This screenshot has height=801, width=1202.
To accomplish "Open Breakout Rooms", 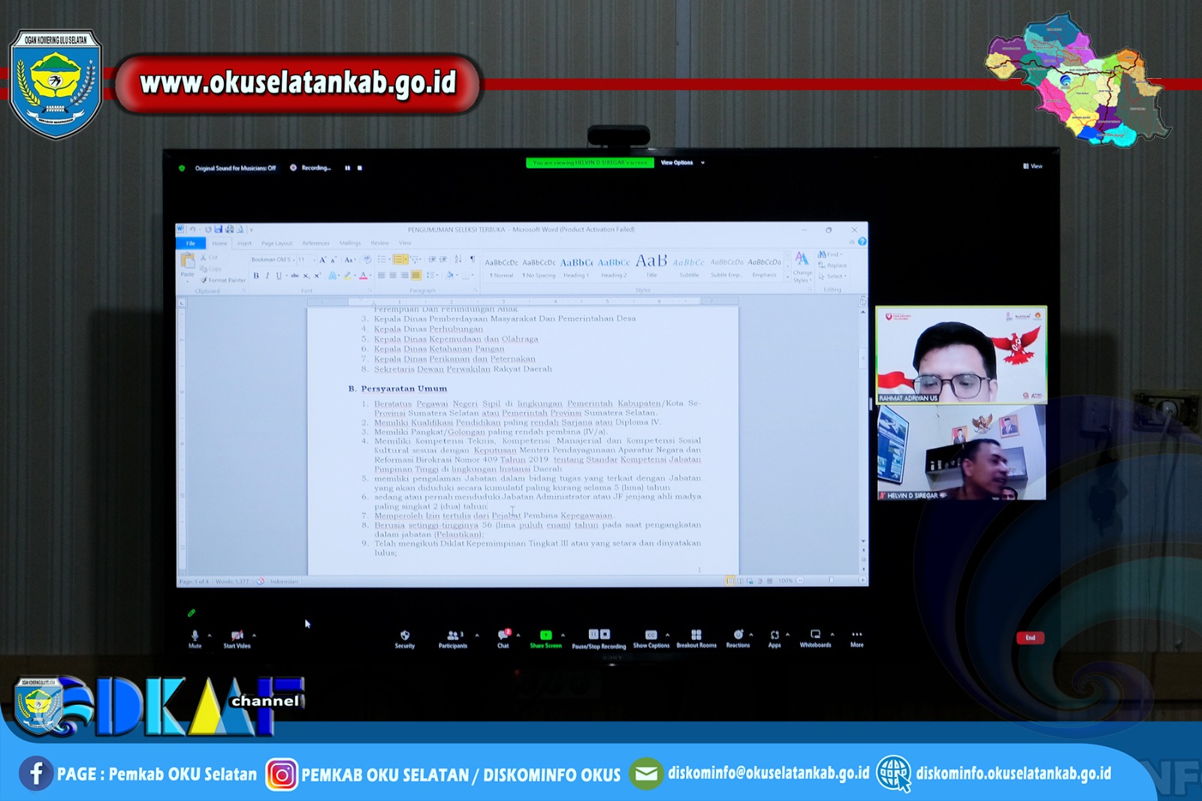I will [696, 636].
